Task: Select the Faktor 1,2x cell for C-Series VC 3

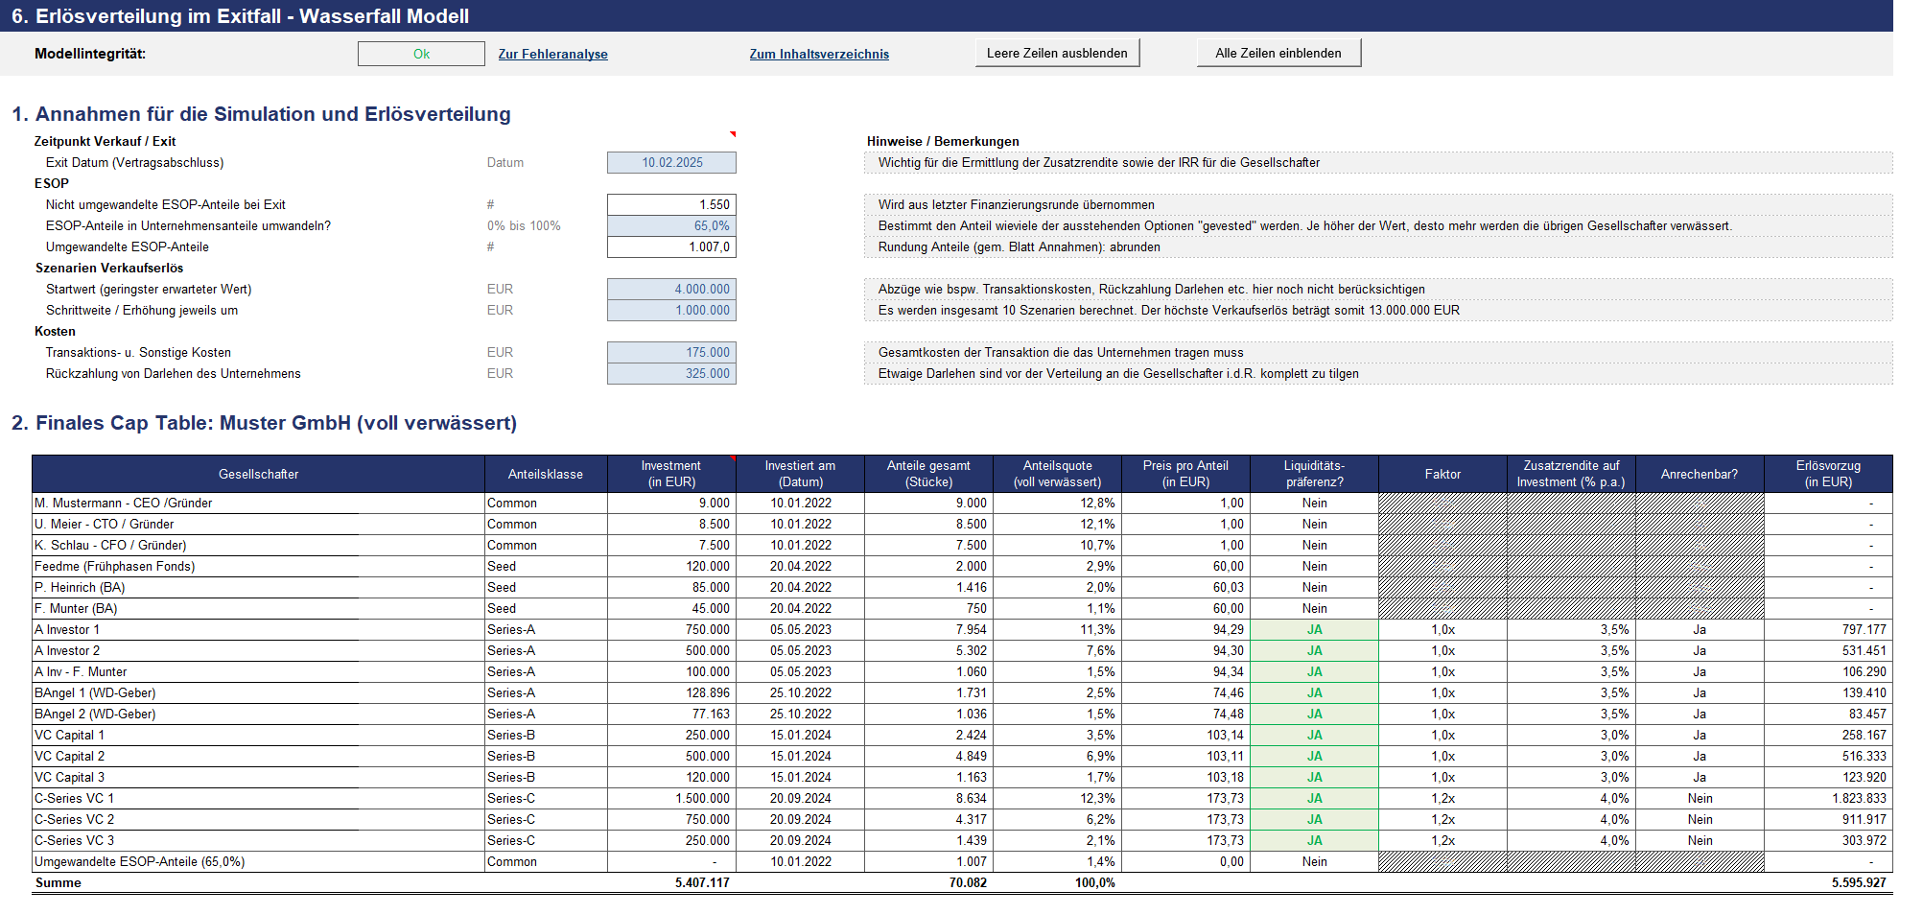Action: [x=1442, y=840]
